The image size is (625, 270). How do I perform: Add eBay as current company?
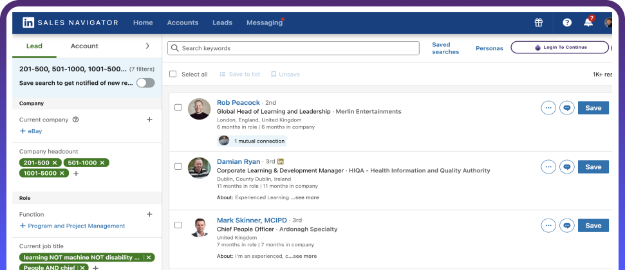point(31,131)
